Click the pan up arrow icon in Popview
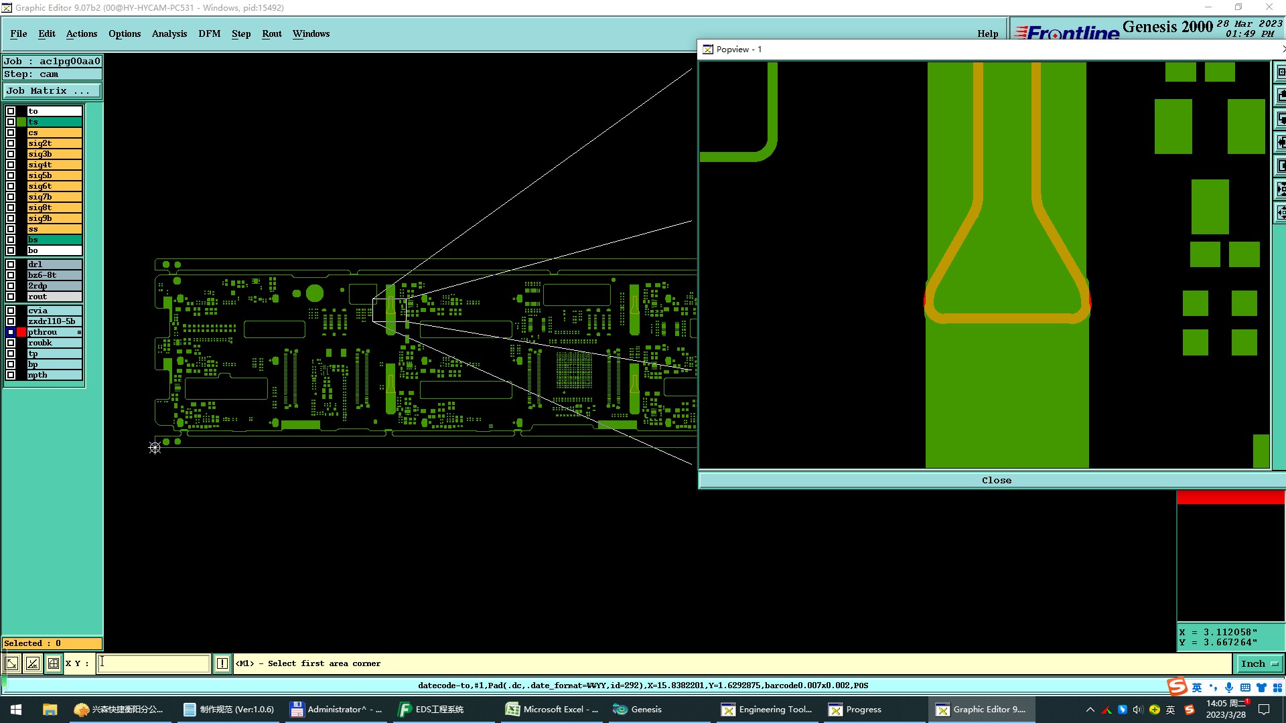The image size is (1286, 723). point(1281,95)
